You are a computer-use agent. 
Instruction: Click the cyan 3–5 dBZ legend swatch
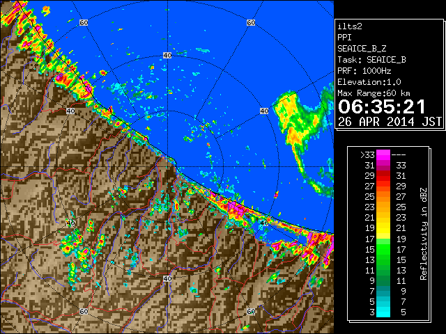[383, 312]
